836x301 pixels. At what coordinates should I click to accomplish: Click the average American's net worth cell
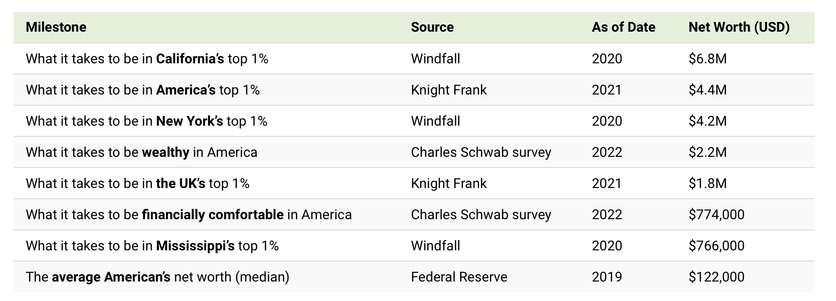pyautogui.click(x=157, y=277)
